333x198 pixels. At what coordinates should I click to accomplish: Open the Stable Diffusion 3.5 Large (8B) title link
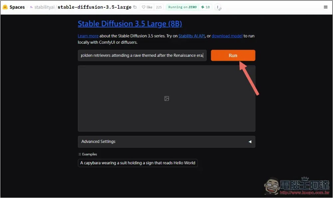[130, 24]
